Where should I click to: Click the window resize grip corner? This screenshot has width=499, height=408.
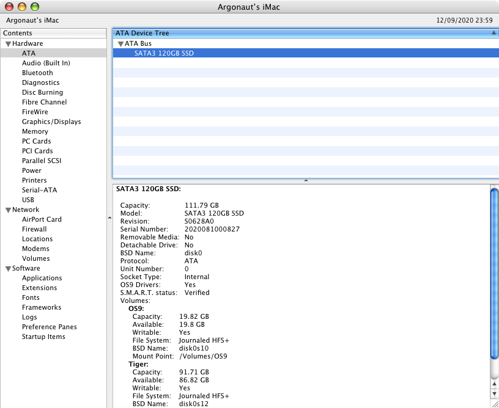tap(495, 404)
